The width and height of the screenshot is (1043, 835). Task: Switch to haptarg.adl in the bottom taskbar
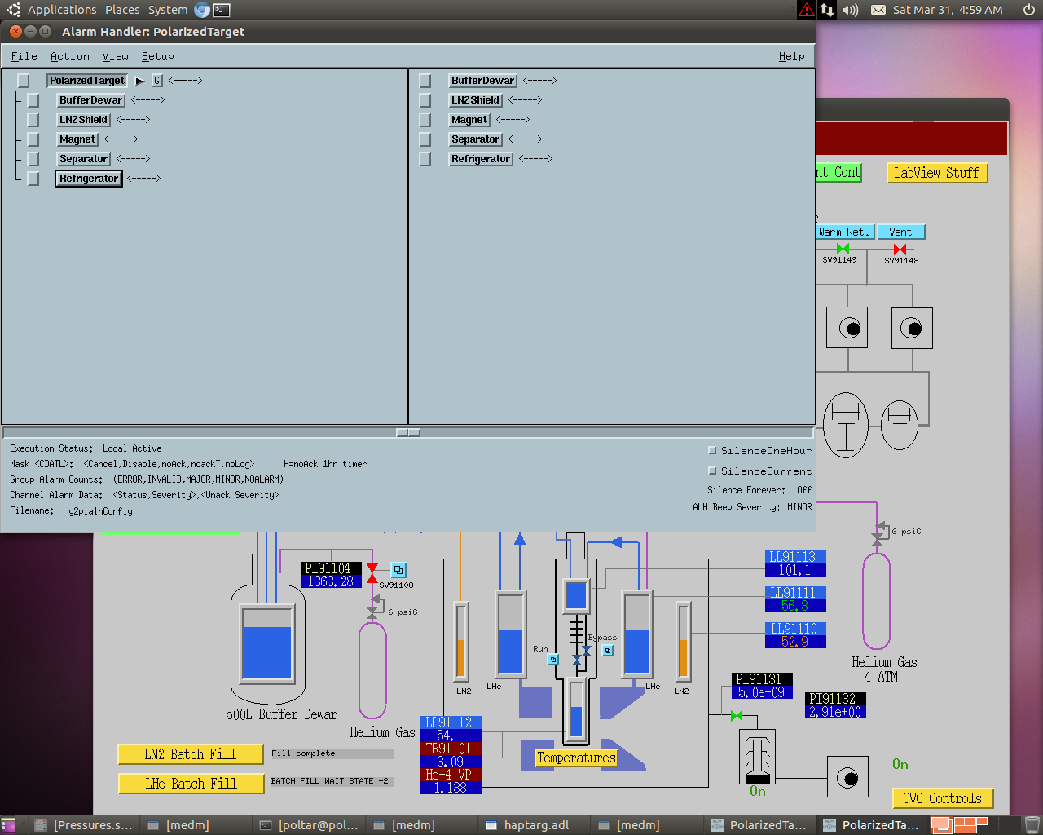(535, 825)
